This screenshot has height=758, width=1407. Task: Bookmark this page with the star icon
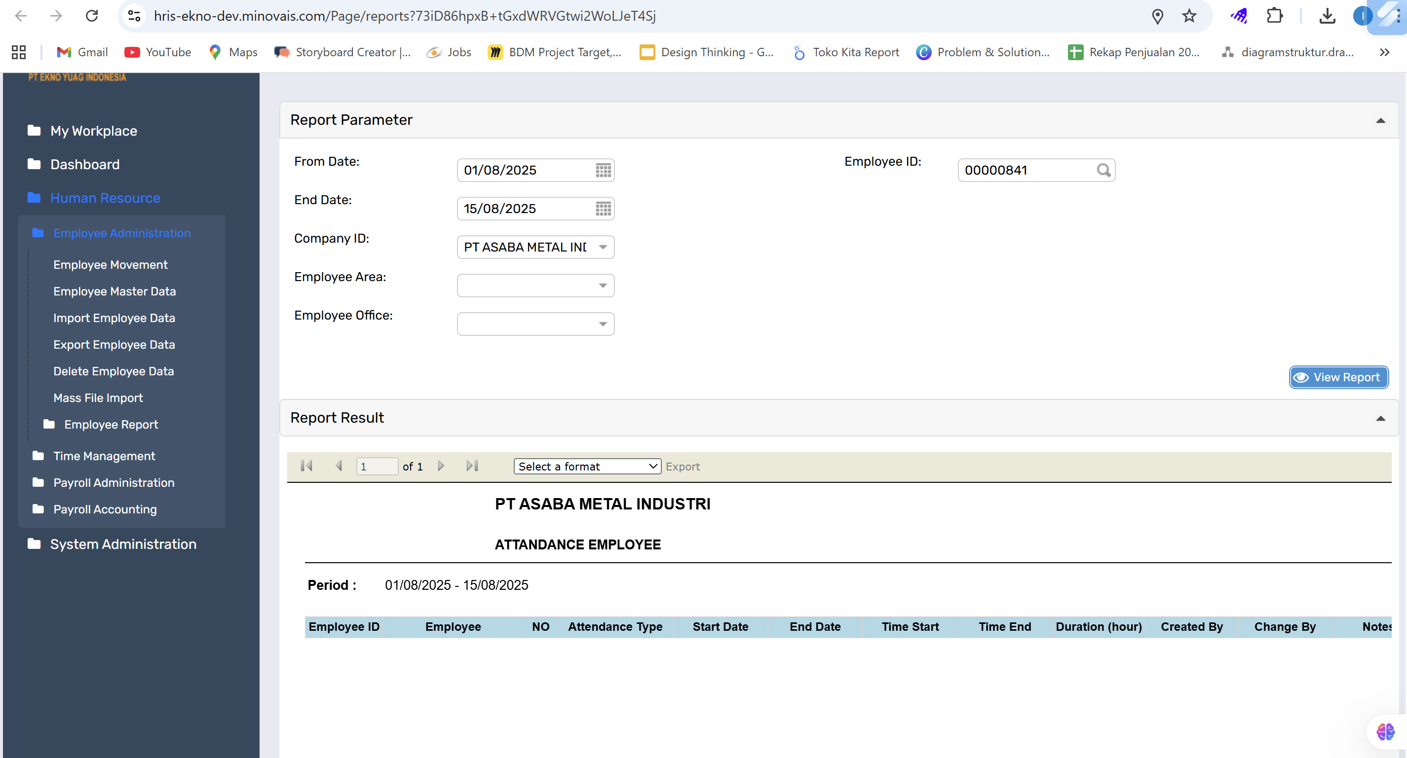1189,16
